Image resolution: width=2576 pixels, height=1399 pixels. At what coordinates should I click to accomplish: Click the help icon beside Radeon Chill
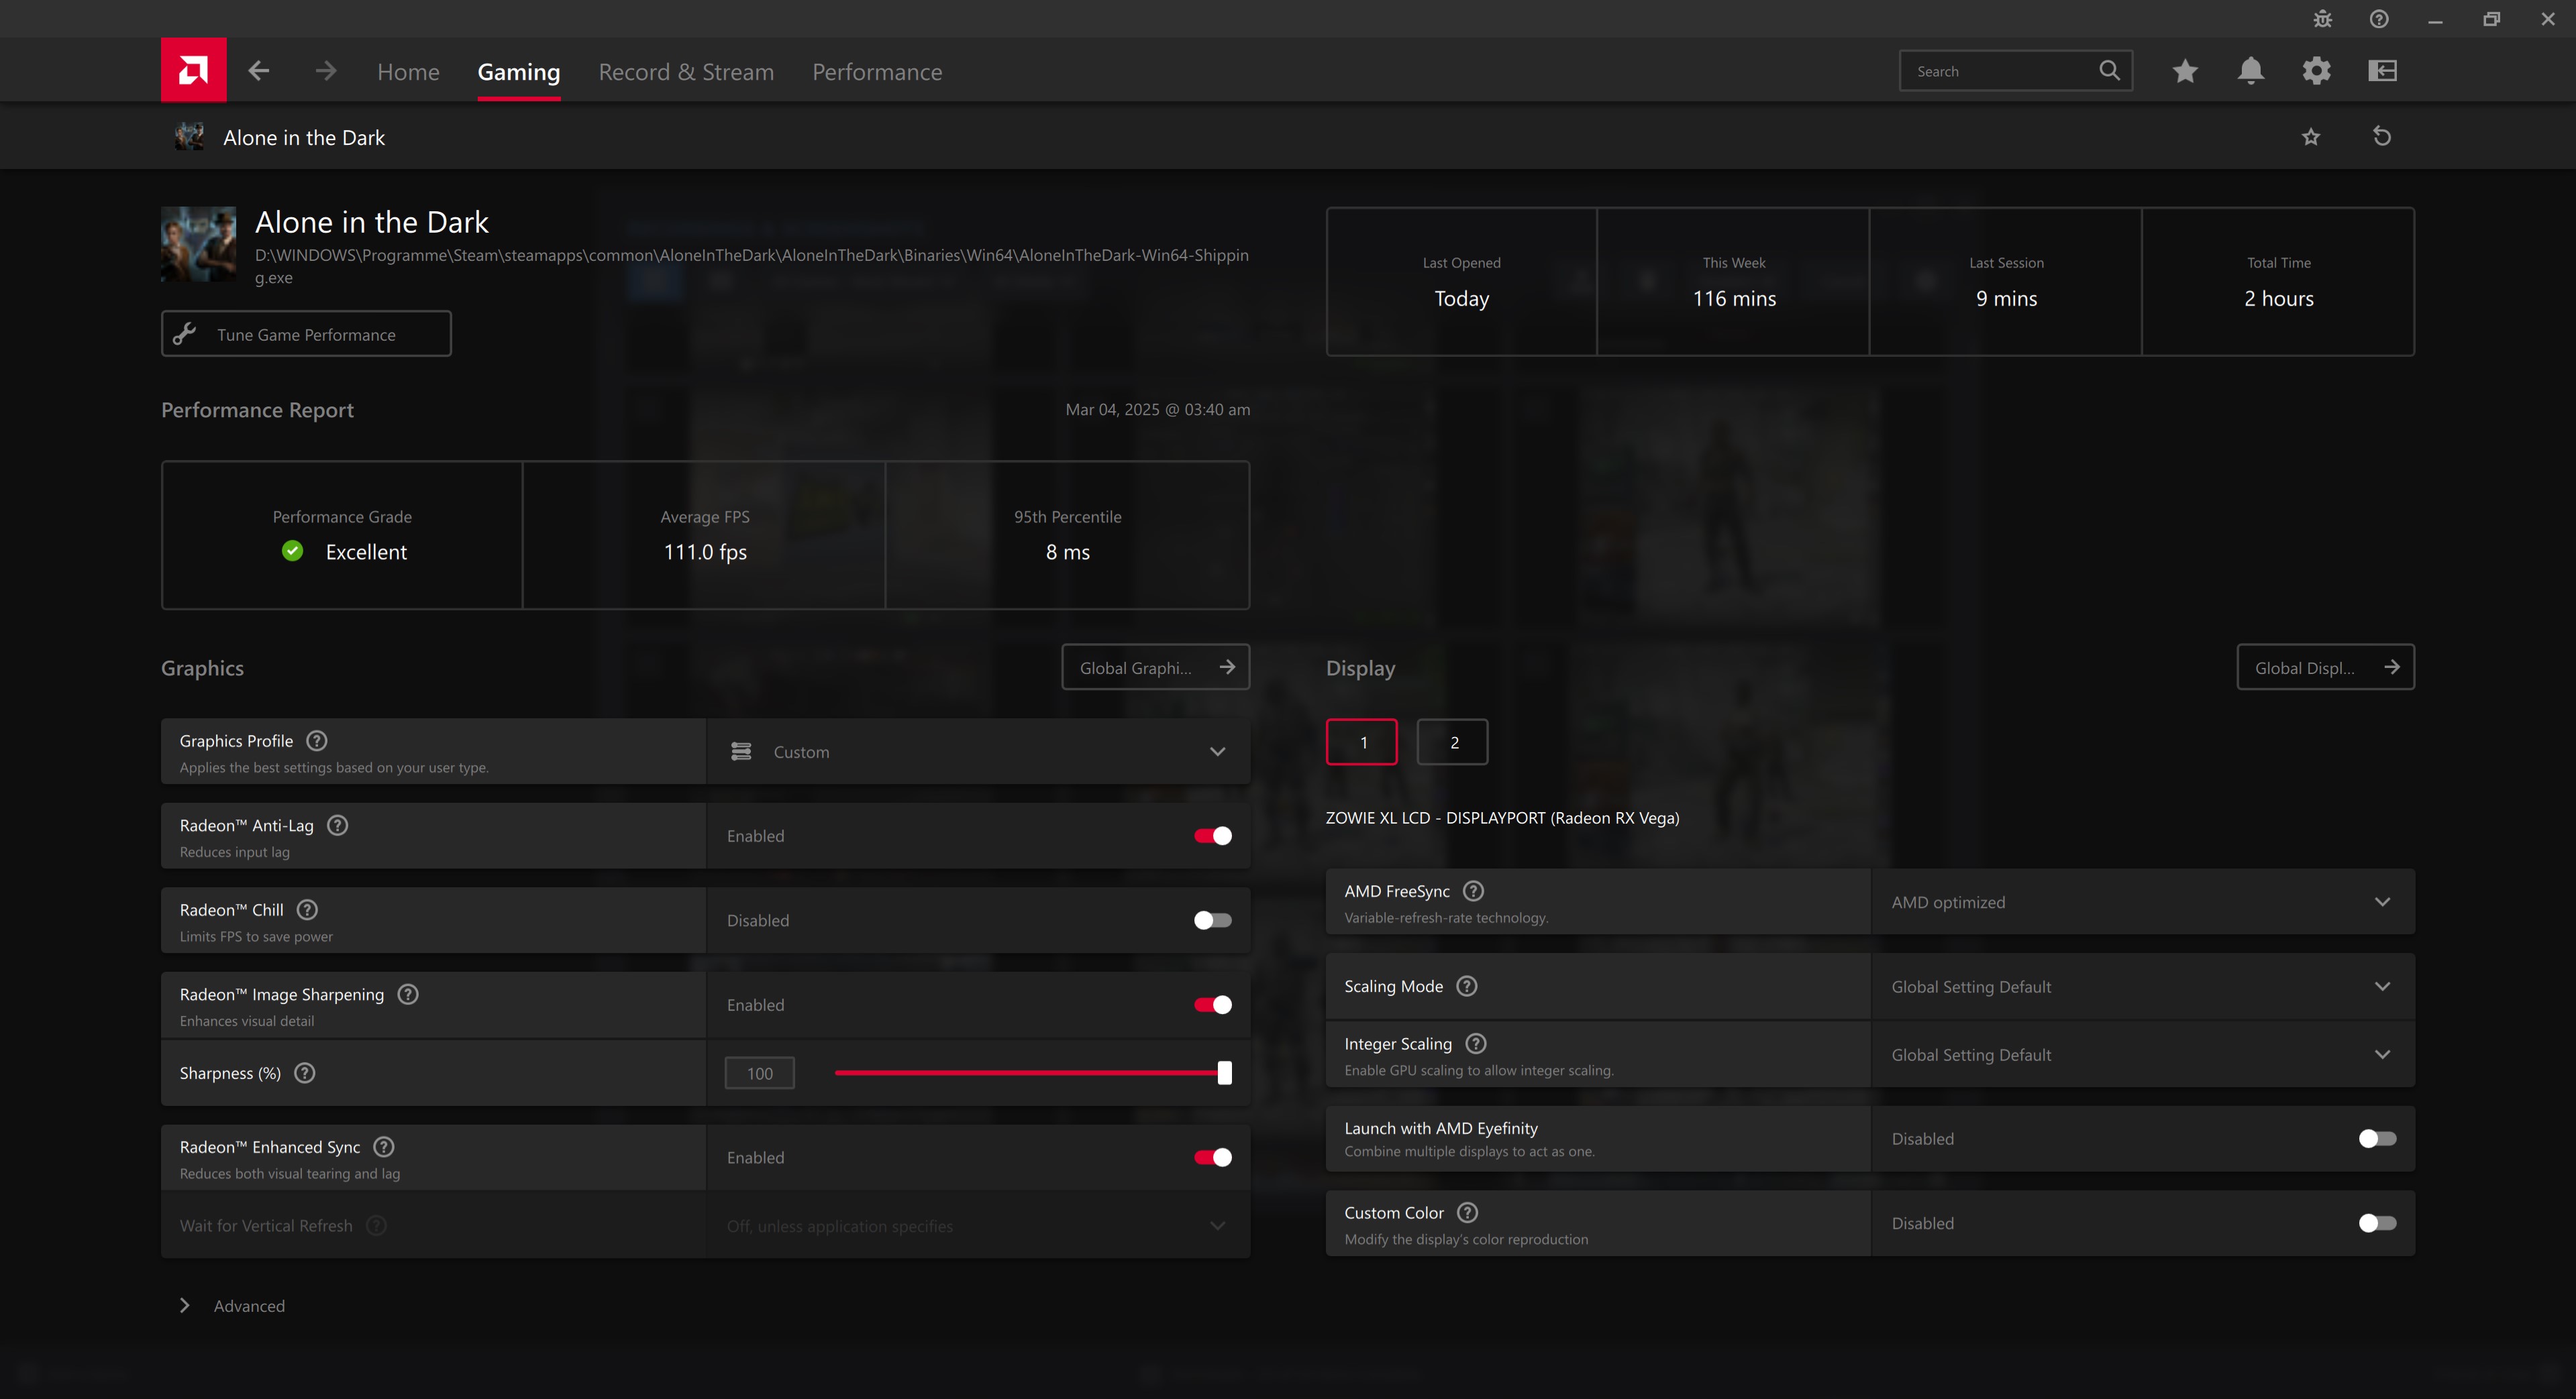(308, 909)
